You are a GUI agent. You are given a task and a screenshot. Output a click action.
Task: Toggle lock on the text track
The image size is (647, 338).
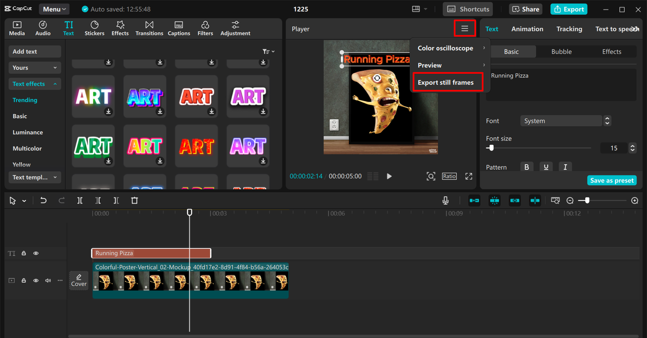[x=24, y=254]
